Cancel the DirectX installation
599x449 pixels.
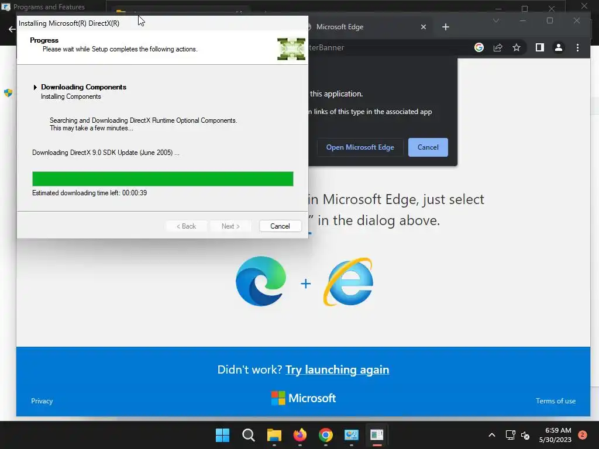280,226
